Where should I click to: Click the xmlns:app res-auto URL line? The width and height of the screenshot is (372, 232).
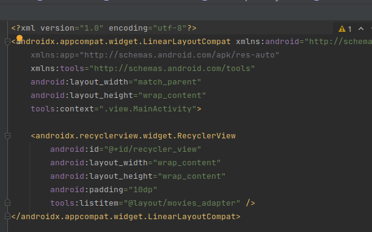pyautogui.click(x=155, y=55)
